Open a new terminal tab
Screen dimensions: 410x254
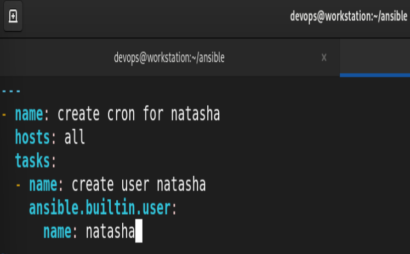click(x=13, y=16)
